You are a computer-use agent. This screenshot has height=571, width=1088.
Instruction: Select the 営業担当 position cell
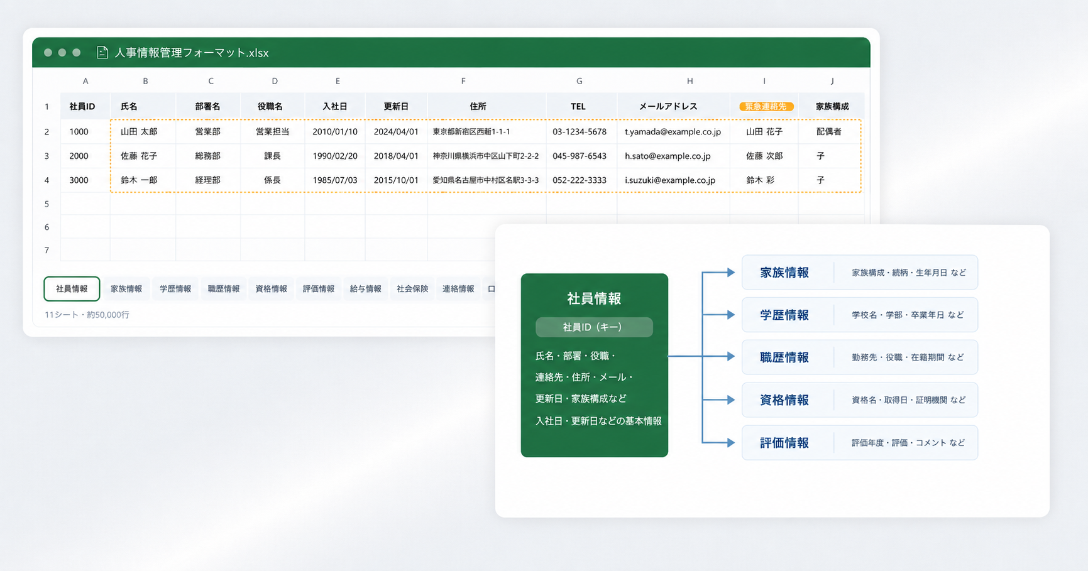273,132
